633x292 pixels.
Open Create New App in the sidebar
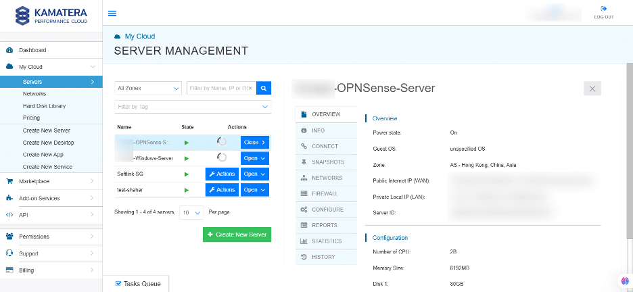click(43, 155)
